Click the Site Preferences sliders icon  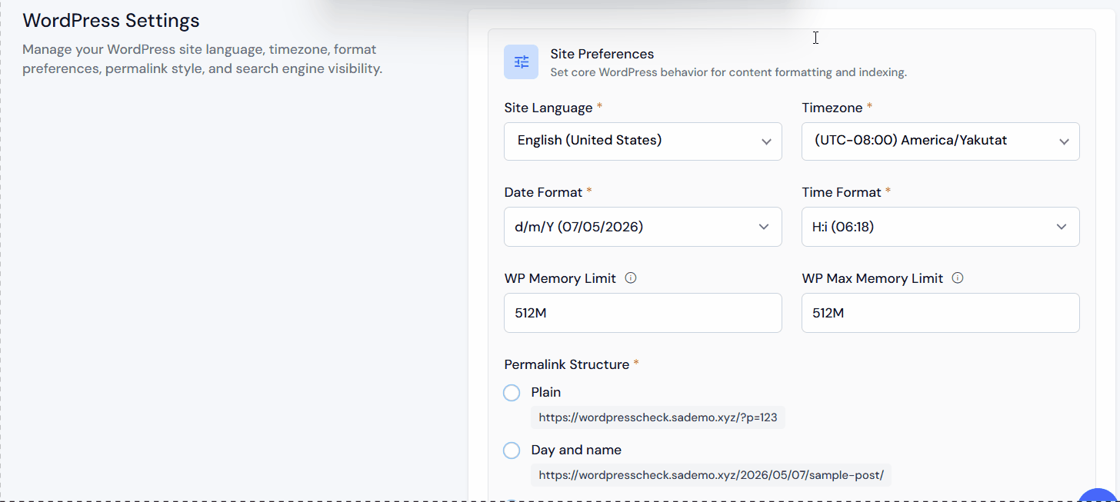tap(522, 62)
